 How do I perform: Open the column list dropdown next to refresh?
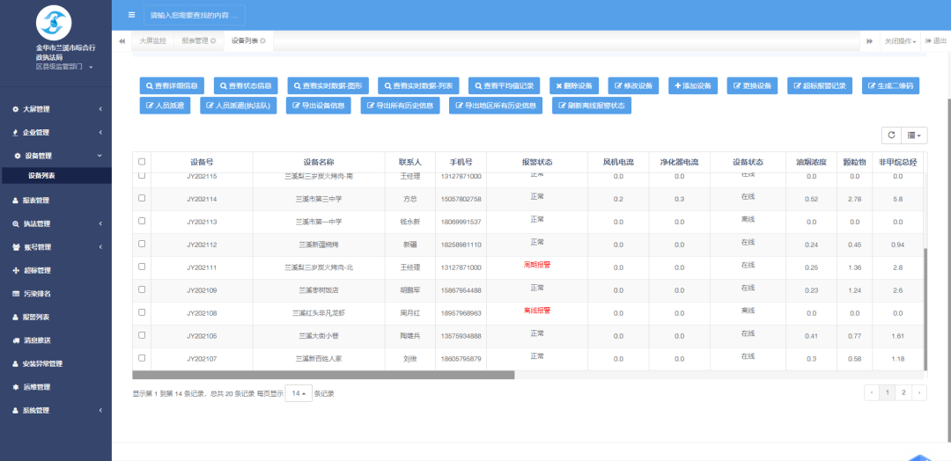[x=914, y=135]
